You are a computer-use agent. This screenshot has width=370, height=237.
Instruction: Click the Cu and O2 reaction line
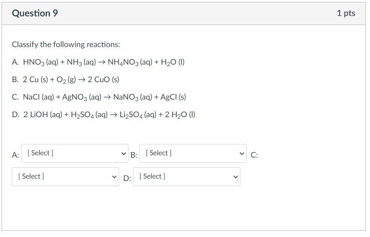66,80
